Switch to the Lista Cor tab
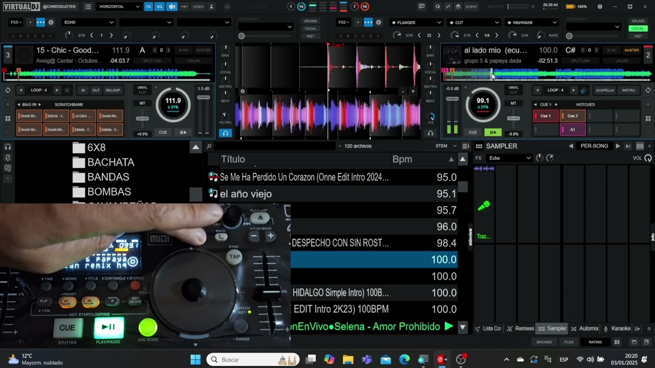The height and width of the screenshot is (368, 655). coord(488,329)
